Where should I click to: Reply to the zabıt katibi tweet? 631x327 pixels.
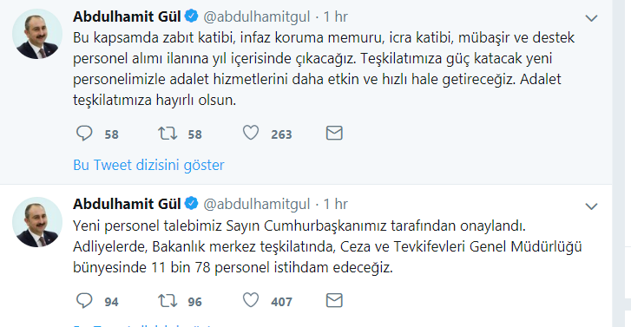click(x=84, y=133)
